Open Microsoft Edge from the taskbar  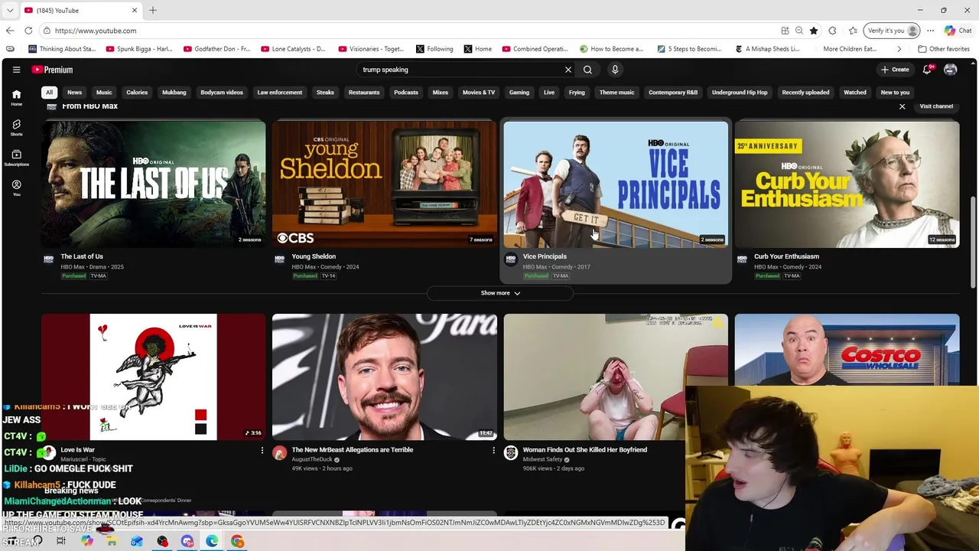[x=212, y=542]
